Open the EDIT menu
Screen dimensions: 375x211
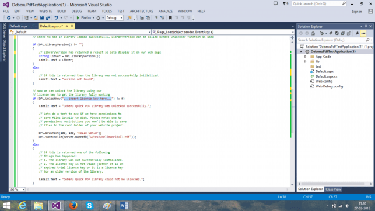point(17,11)
